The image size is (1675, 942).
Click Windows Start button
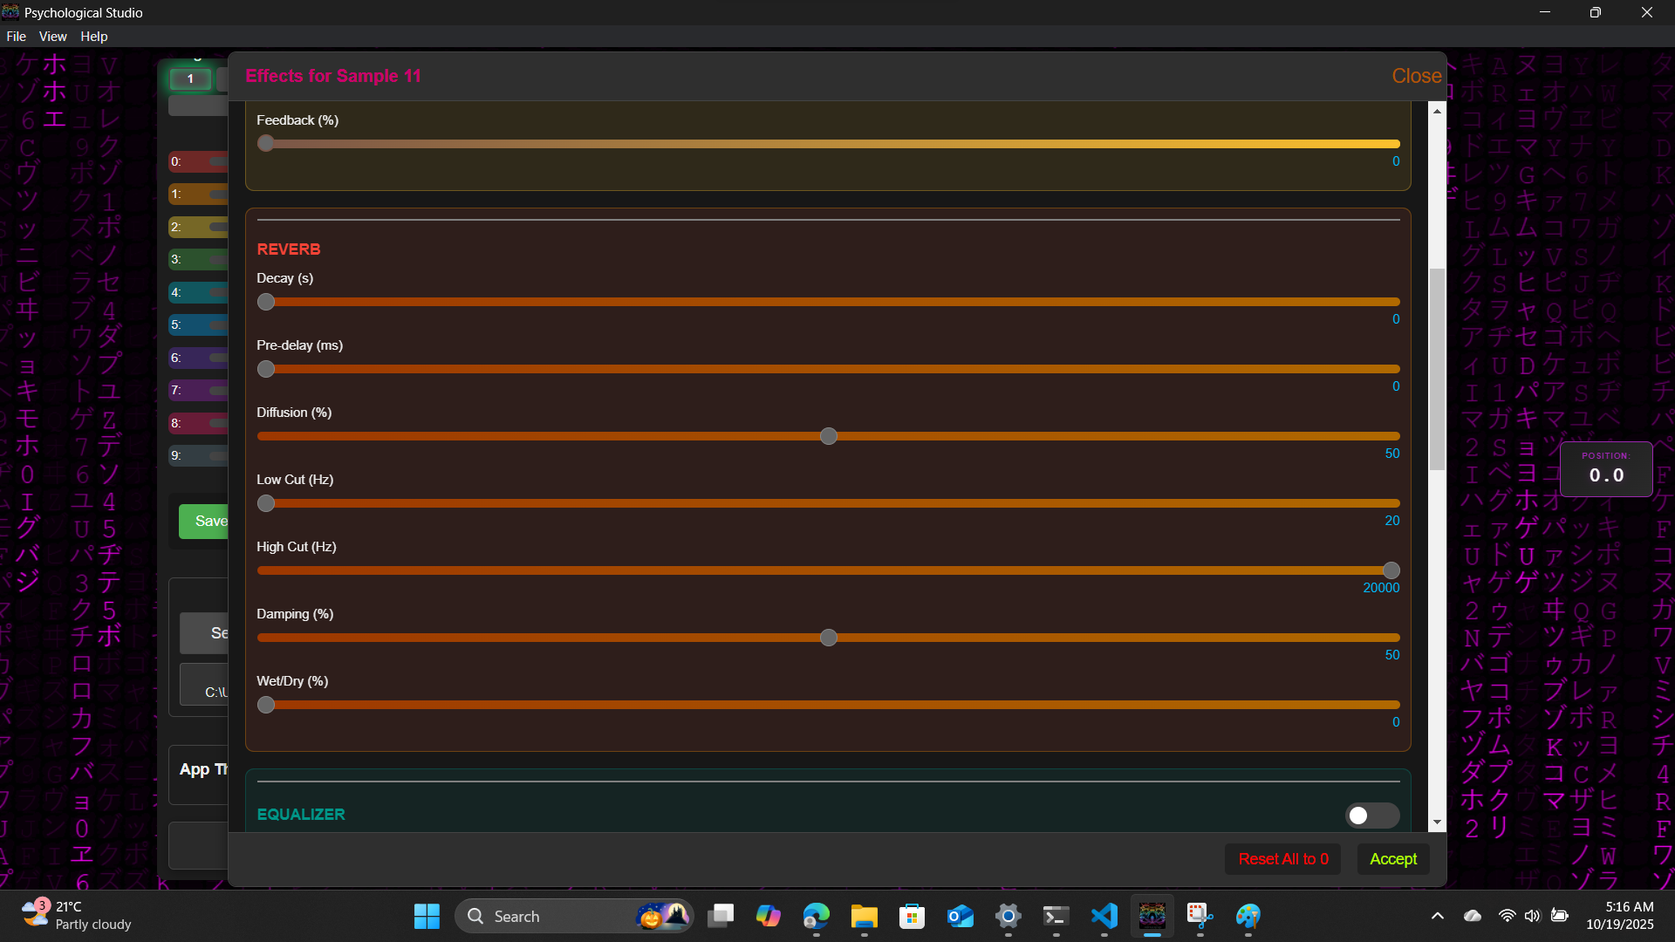pos(427,916)
